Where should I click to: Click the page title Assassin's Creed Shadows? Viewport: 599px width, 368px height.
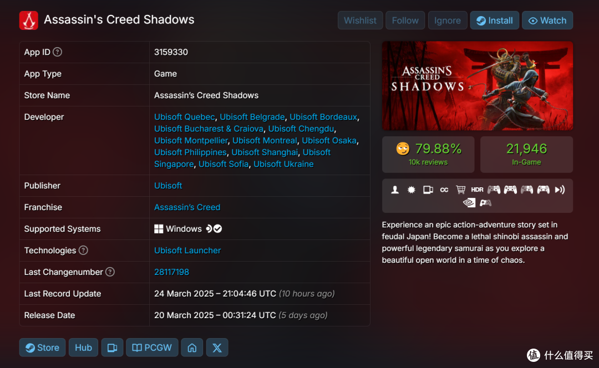tap(119, 19)
